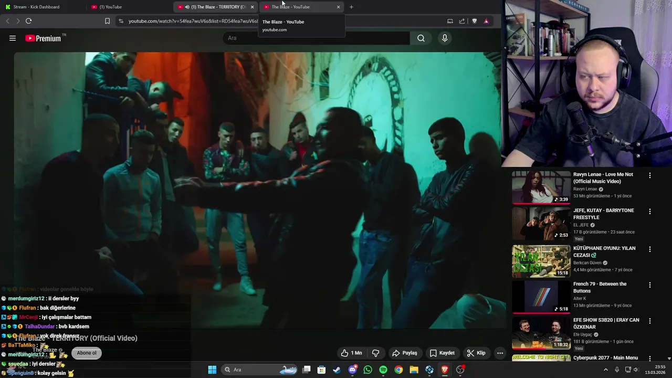Mute audio on TERRITORY tab speaker icon
672x378 pixels.
point(187,7)
